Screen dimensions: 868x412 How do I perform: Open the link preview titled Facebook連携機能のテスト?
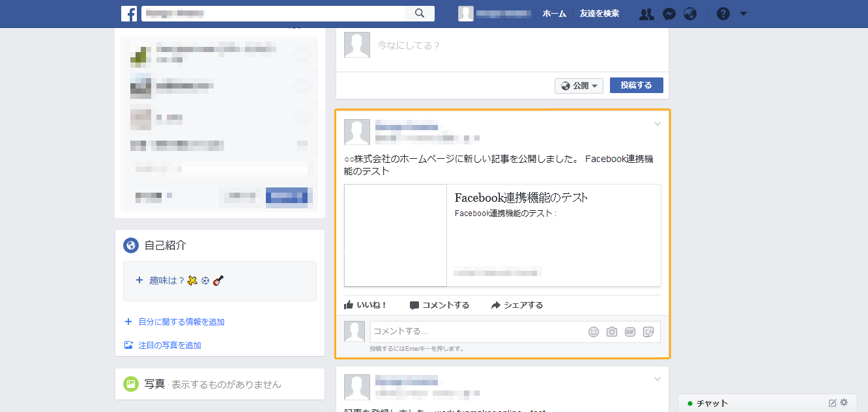point(521,198)
